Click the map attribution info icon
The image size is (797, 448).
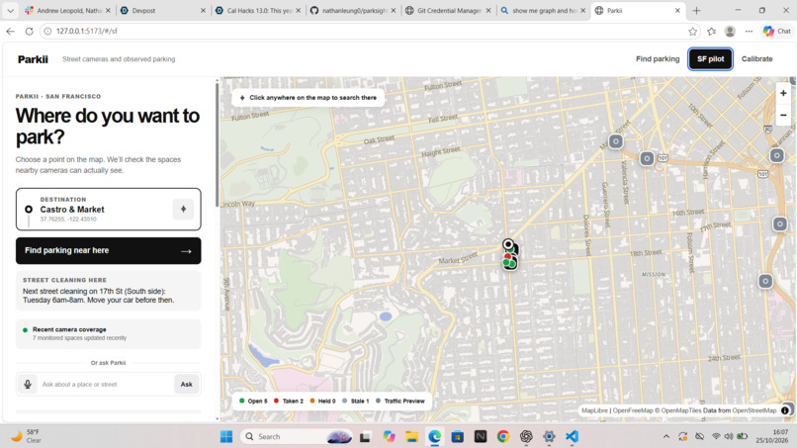click(785, 410)
